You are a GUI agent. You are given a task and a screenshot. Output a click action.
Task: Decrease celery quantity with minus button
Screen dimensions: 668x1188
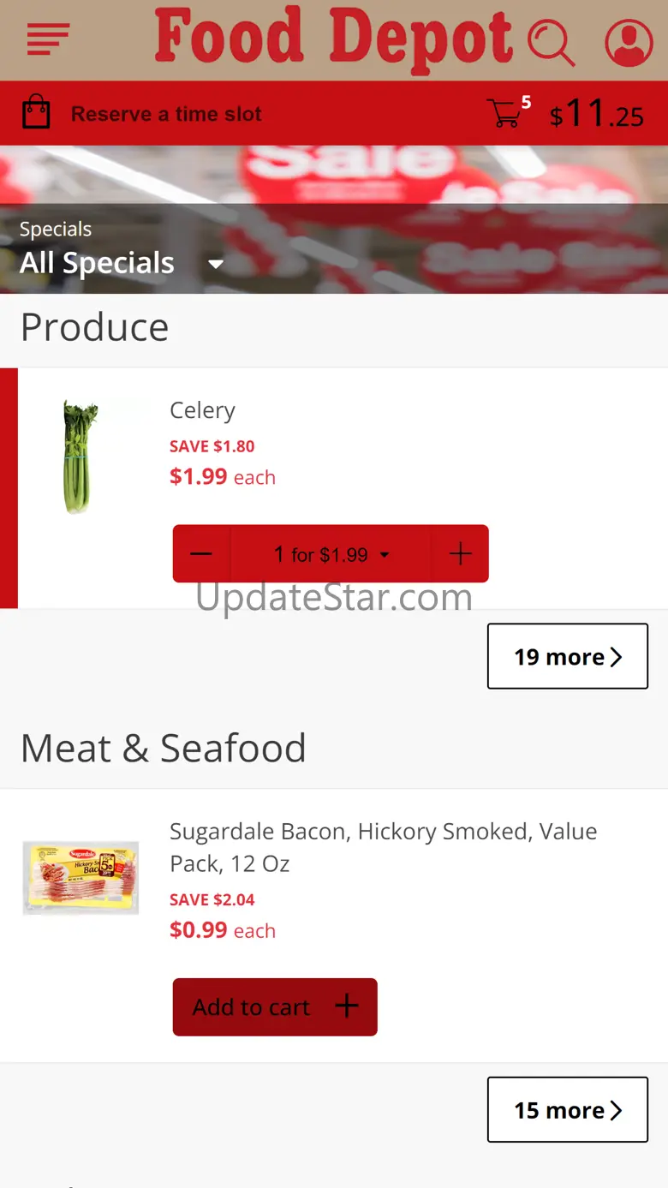point(201,554)
